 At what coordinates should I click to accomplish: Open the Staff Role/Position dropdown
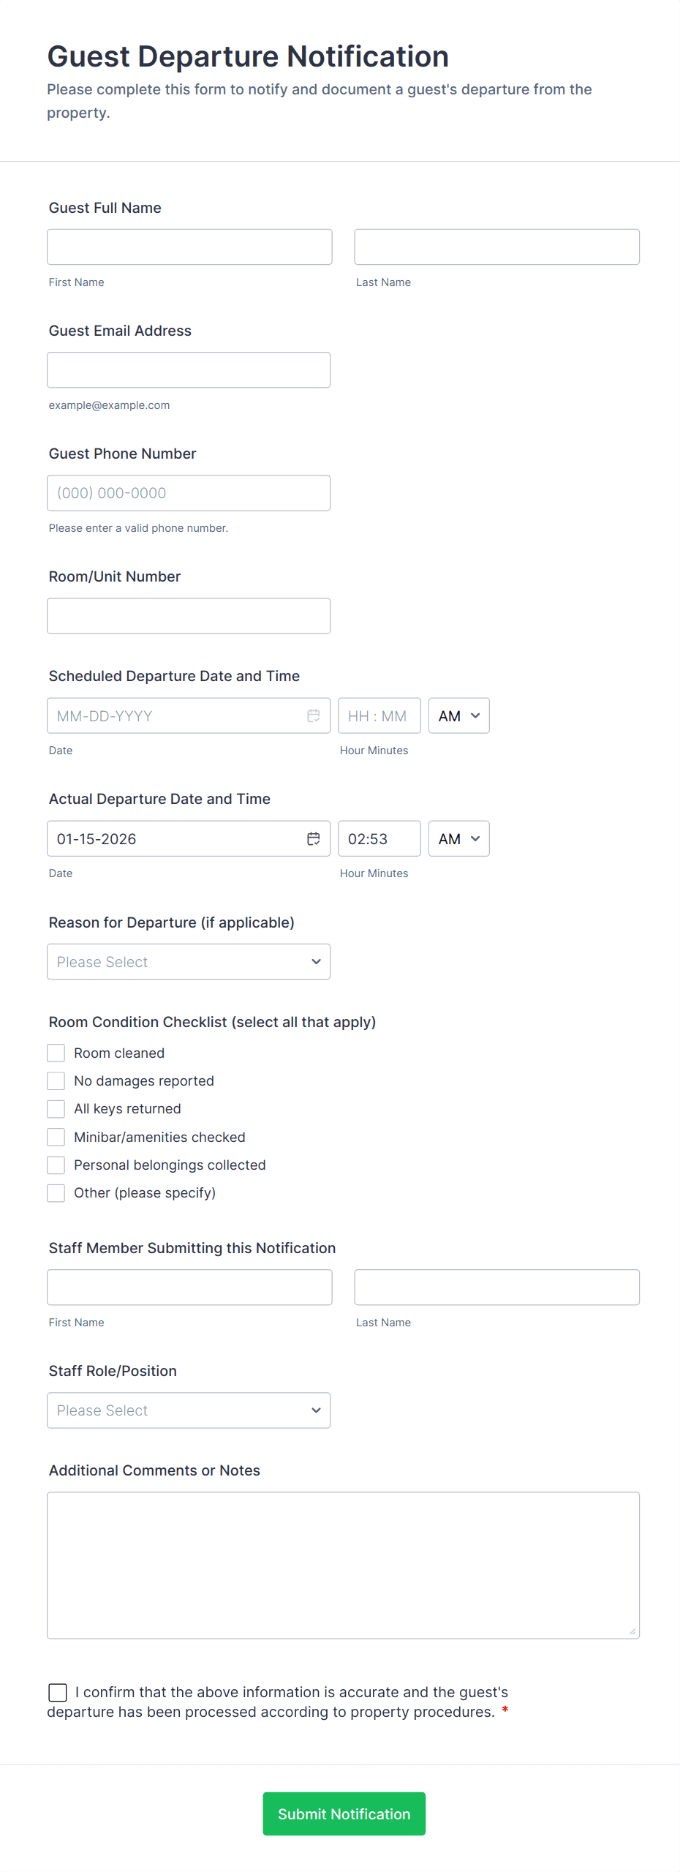point(189,1410)
